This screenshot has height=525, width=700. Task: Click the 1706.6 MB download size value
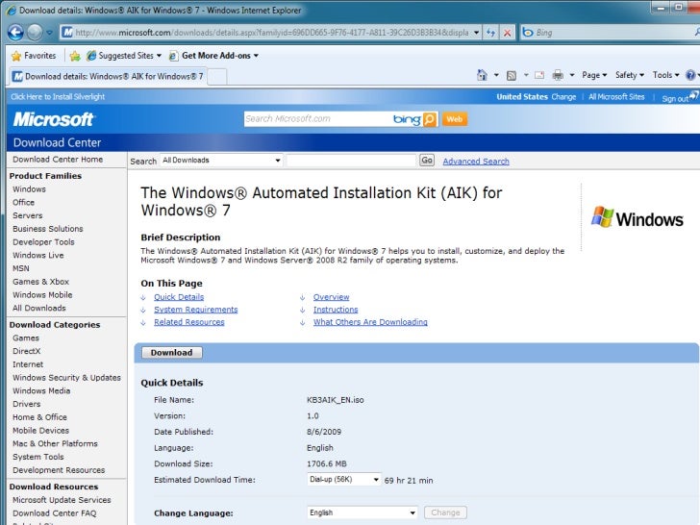pos(327,463)
